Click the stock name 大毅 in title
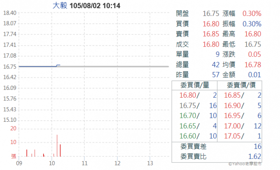This screenshot has height=170, width=280. [59, 6]
